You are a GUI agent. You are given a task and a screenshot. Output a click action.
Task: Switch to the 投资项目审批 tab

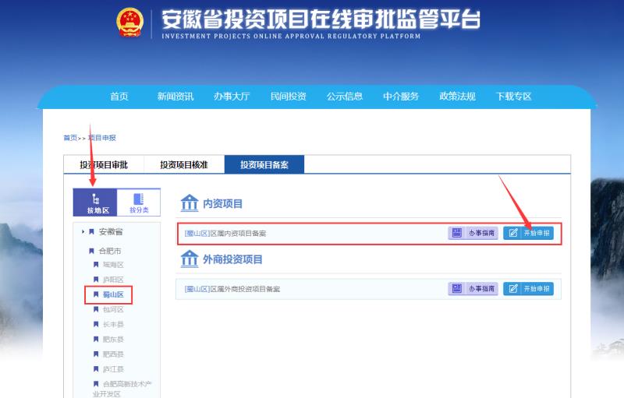click(x=104, y=165)
